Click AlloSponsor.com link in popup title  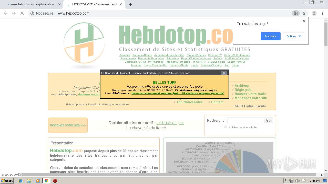click(179, 73)
